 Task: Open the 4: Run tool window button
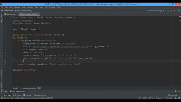pos(7,95)
